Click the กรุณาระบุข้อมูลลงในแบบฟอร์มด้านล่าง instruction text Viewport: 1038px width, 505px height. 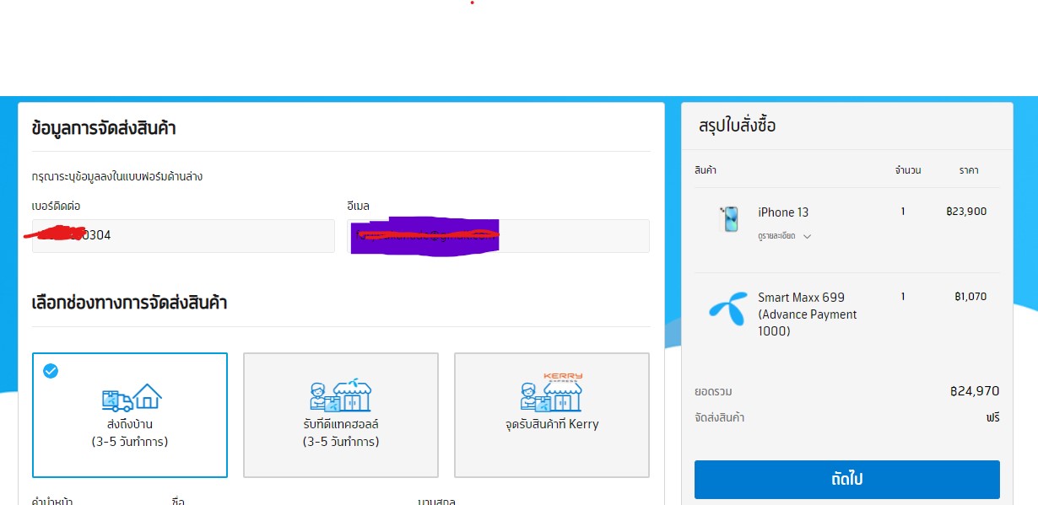click(117, 177)
